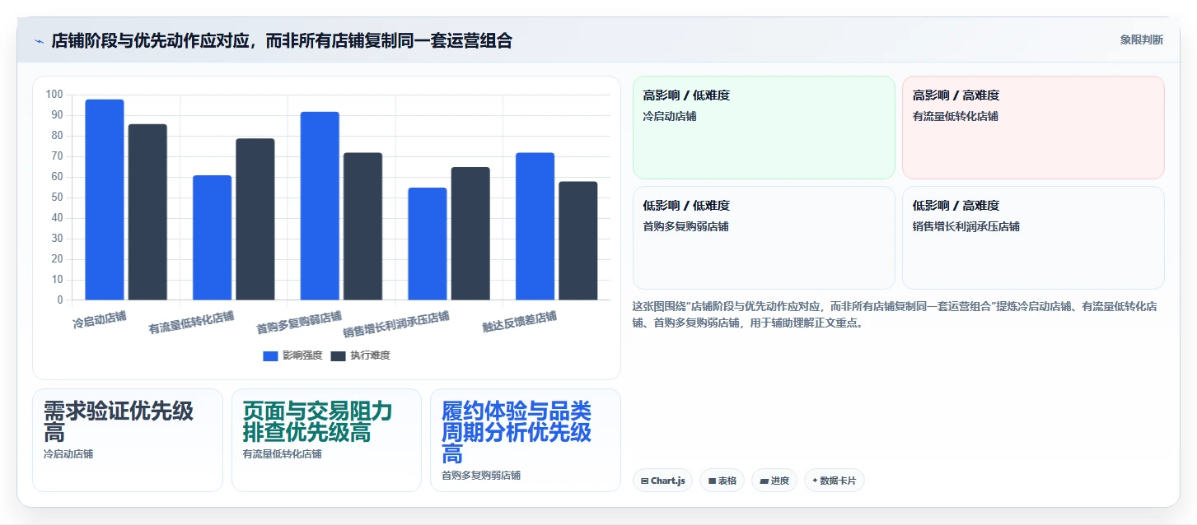This screenshot has width=1197, height=525.
Task: Click the 50 y-axis value
Action: click(x=57, y=197)
